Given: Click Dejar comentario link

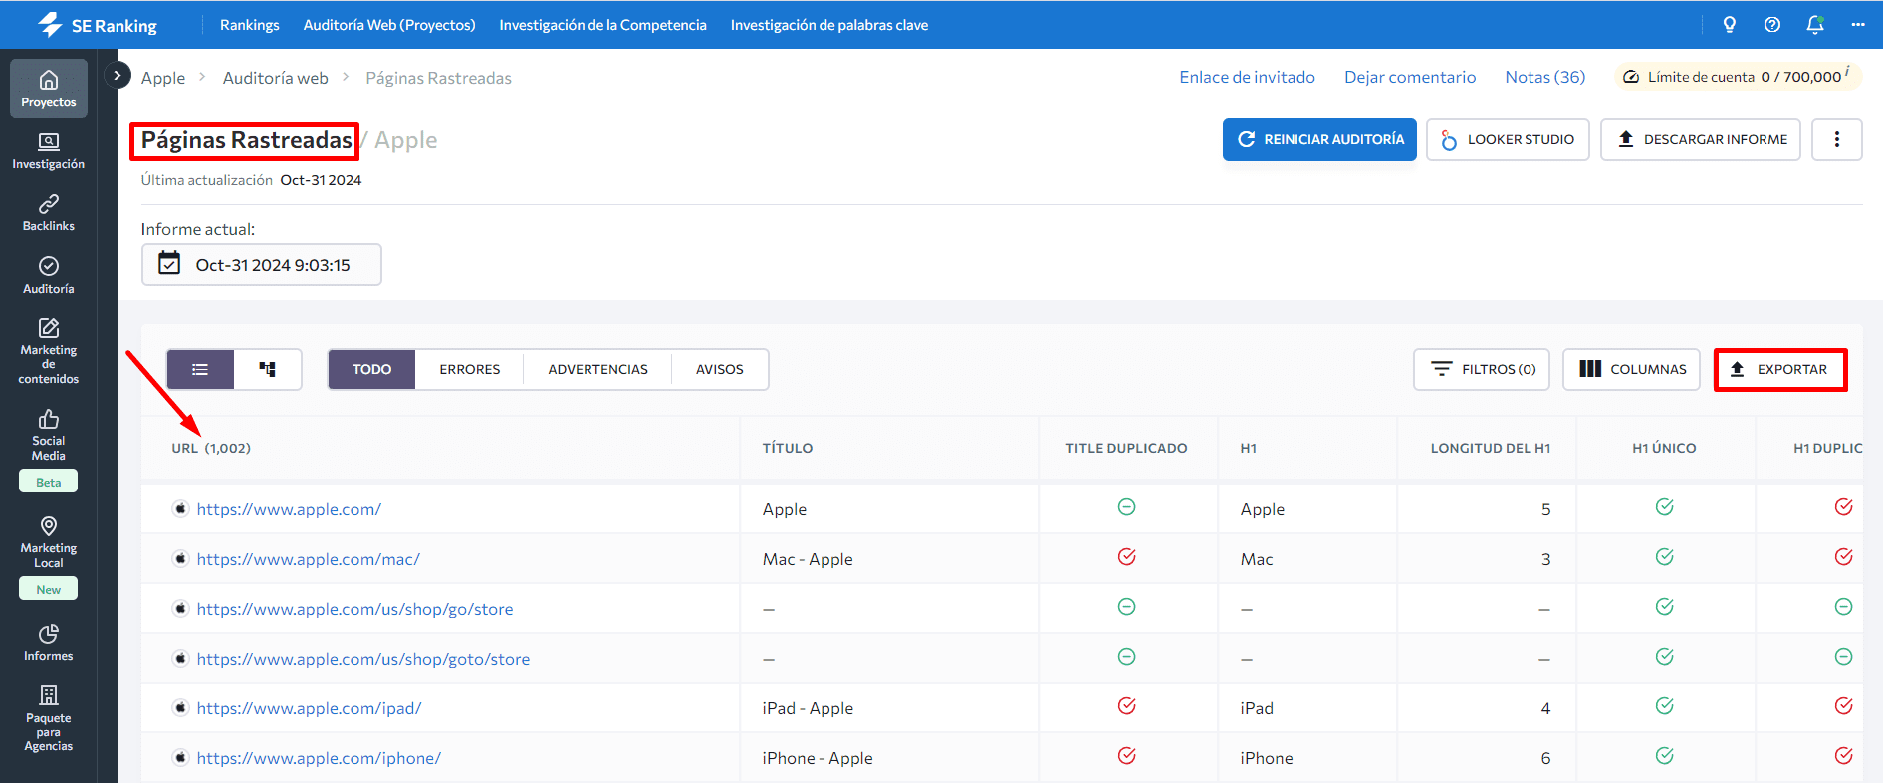Looking at the screenshot, I should click(1410, 77).
